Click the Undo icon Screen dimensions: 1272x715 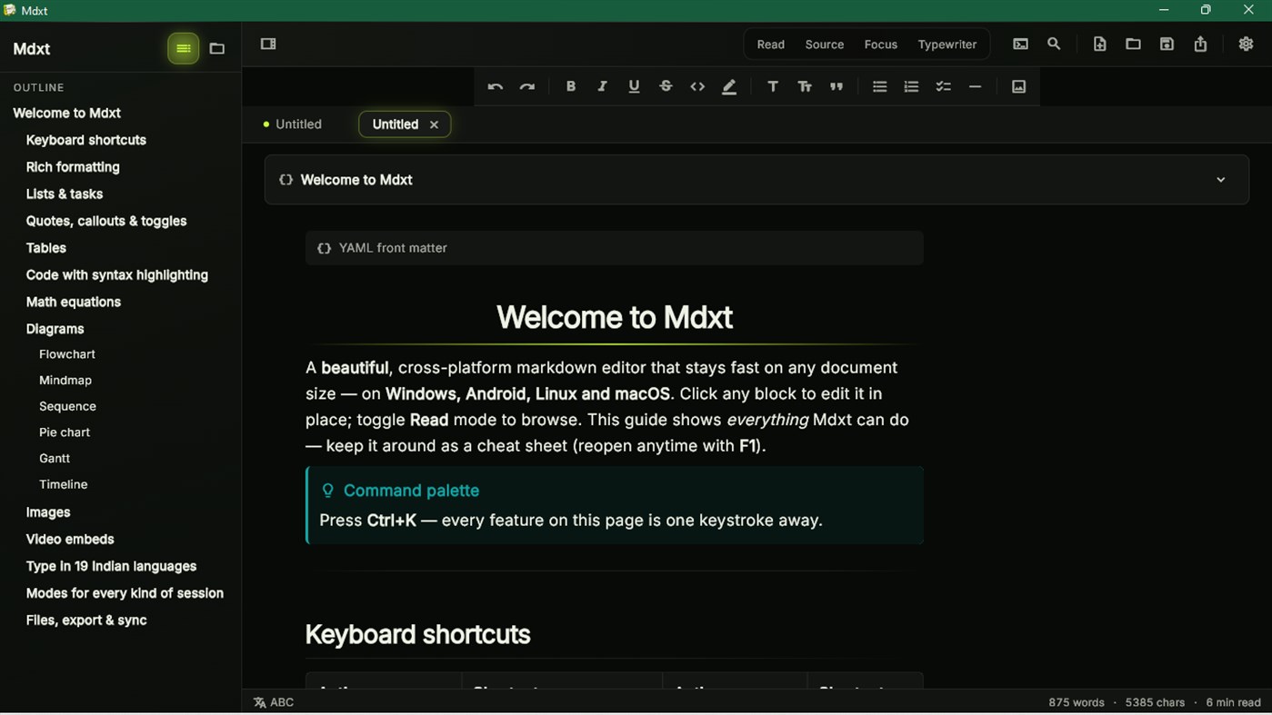click(496, 87)
